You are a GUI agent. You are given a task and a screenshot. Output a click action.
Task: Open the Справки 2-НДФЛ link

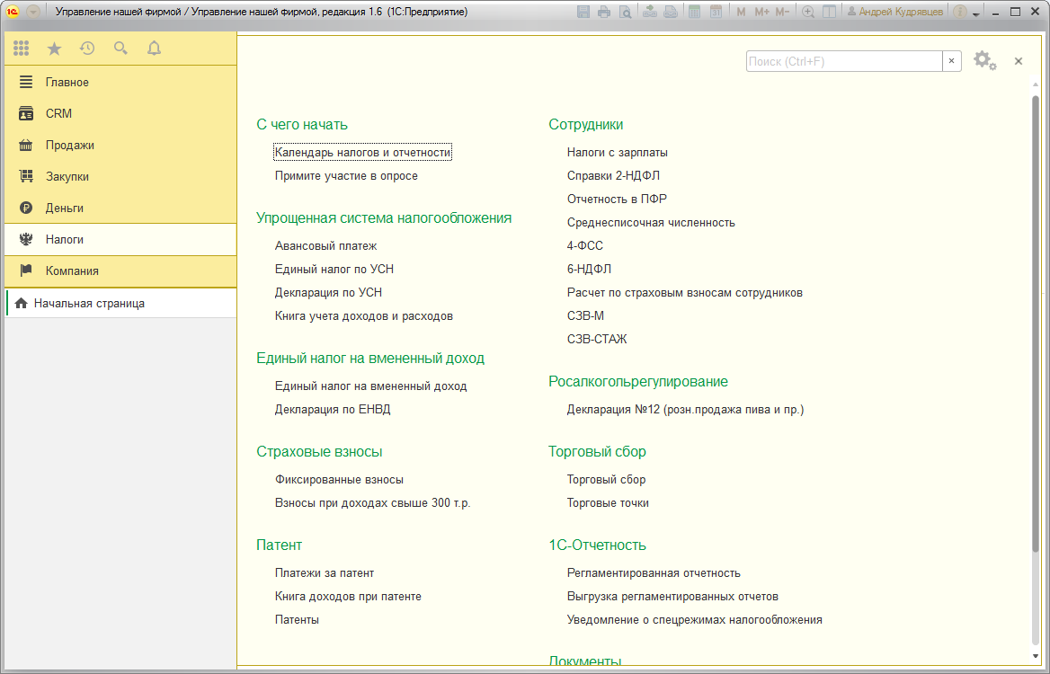pos(613,176)
